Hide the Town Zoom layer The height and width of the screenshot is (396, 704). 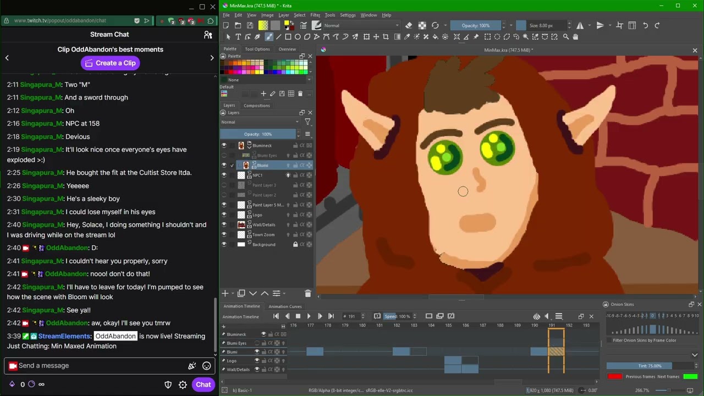(x=224, y=235)
